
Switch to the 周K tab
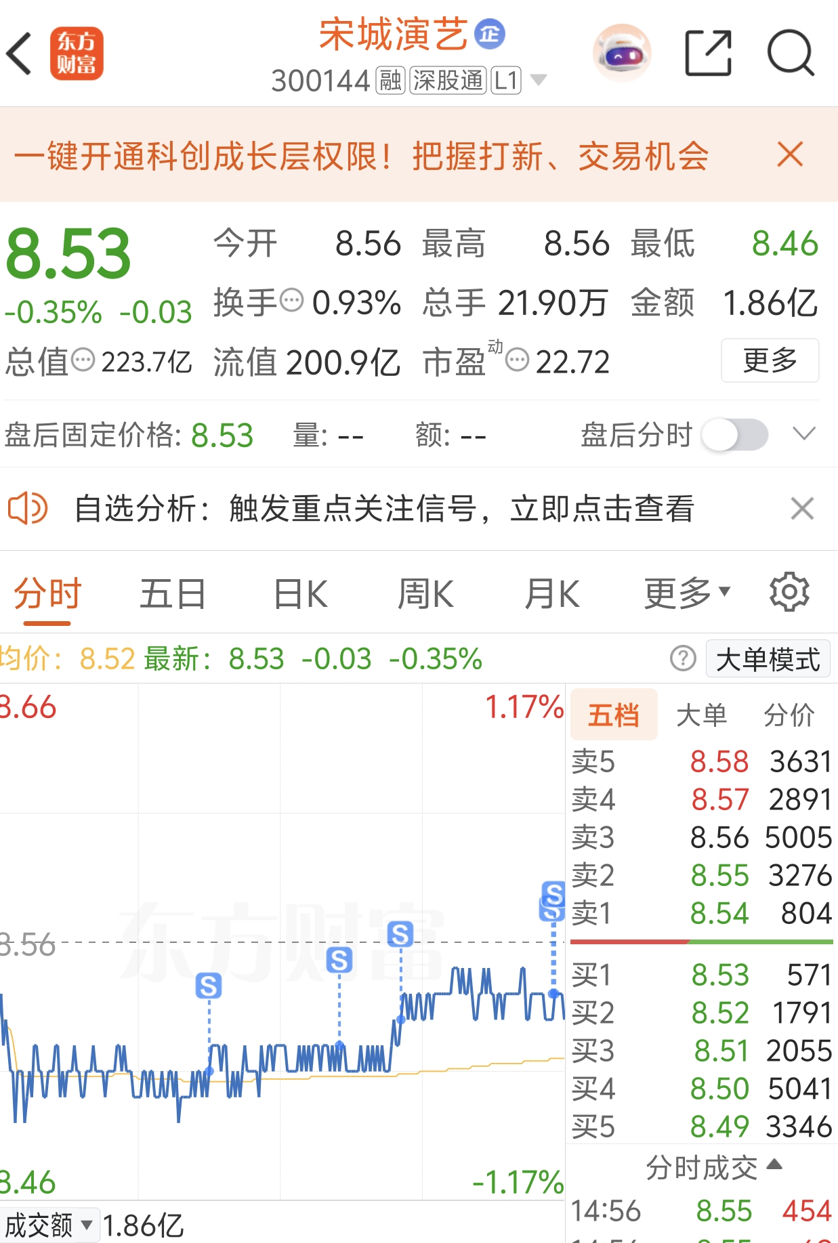pyautogui.click(x=425, y=594)
